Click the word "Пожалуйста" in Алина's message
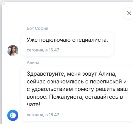133x124 pixels. 66,97
